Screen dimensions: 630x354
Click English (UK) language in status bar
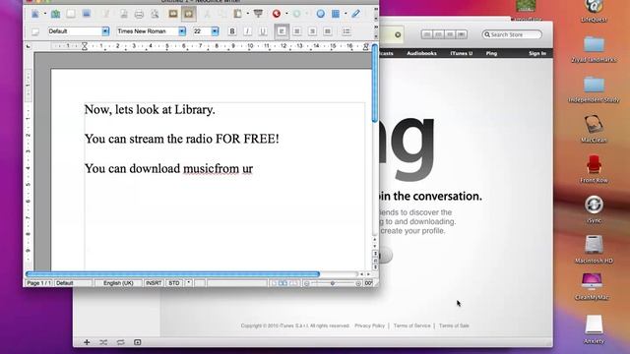(118, 283)
